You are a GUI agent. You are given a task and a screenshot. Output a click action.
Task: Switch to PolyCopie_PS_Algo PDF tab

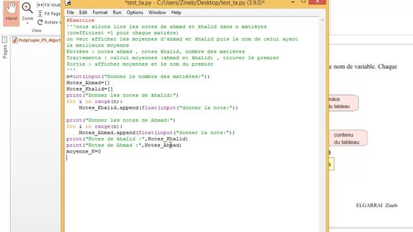[x=37, y=40]
